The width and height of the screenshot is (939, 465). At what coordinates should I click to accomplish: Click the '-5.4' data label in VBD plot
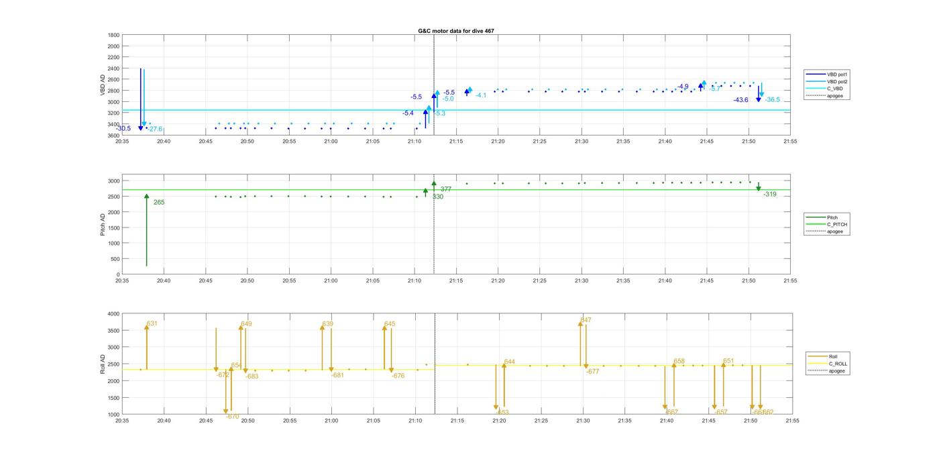[408, 113]
